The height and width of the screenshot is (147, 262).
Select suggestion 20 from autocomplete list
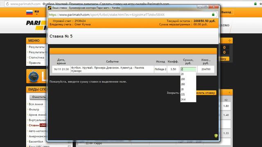(x=188, y=74)
